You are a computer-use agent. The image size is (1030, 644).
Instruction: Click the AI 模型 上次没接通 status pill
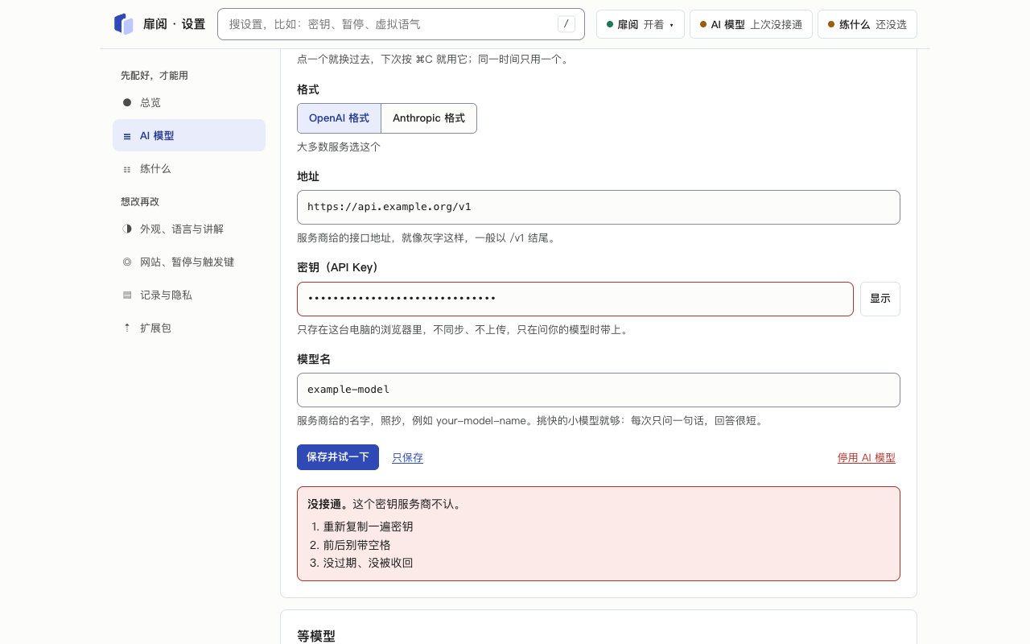coord(751,24)
